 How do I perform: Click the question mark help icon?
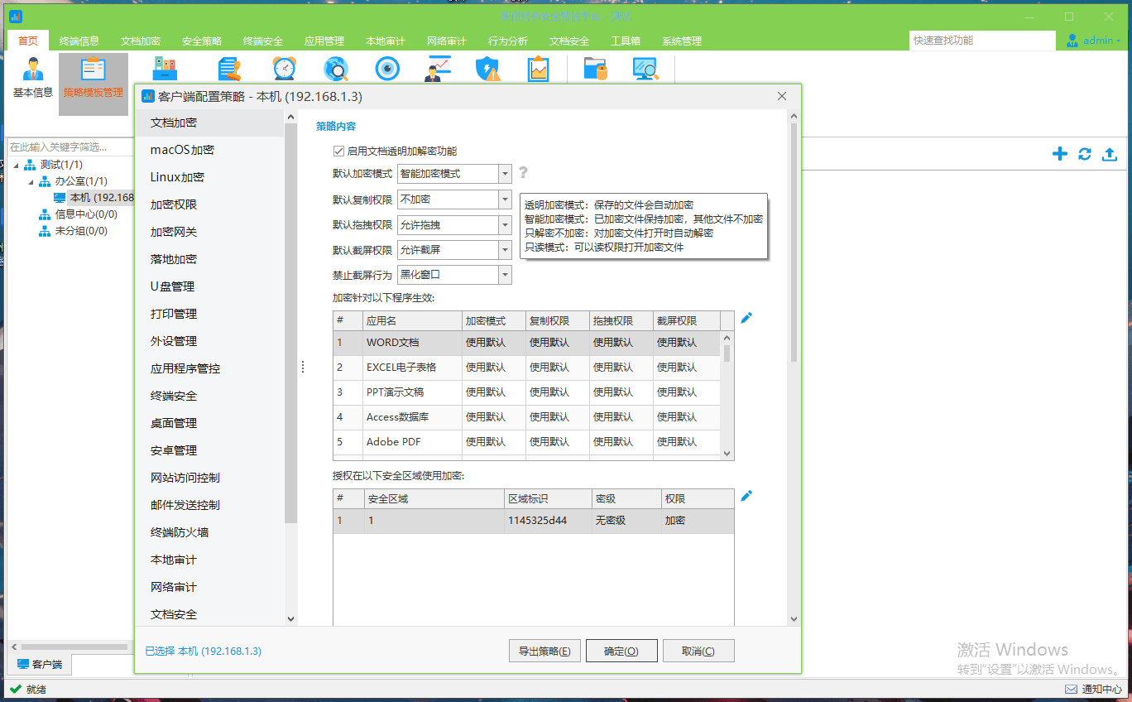(523, 173)
